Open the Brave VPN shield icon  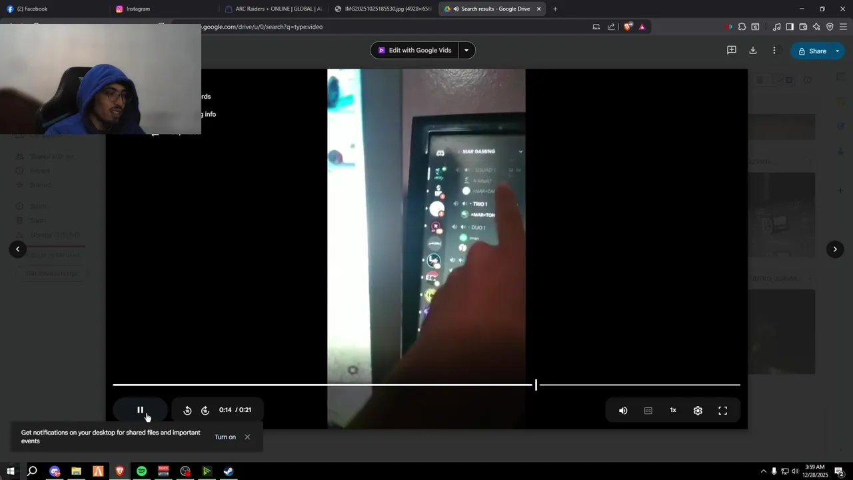830,27
